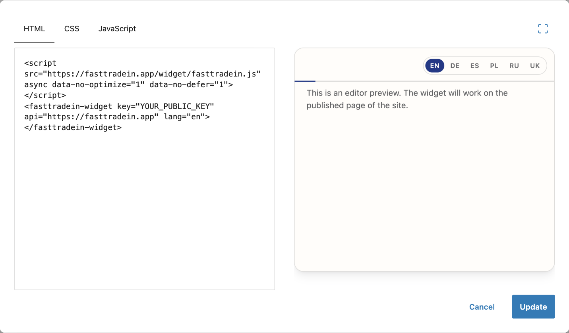The width and height of the screenshot is (569, 333).
Task: Click the progress bar in the preview
Action: (x=424, y=81)
